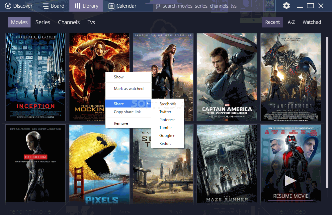Viewport: 332px width, 215px height.
Task: Open the Board section
Action: [x=53, y=6]
